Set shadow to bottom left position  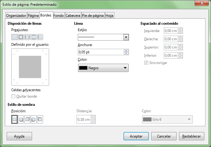tap(34, 120)
